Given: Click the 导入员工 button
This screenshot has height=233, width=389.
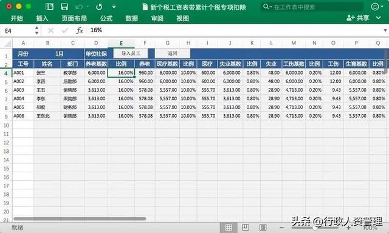Looking at the screenshot, I should [131, 53].
